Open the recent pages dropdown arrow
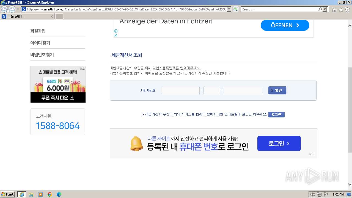Viewport: 352px width, 198px height. click(x=18, y=9)
